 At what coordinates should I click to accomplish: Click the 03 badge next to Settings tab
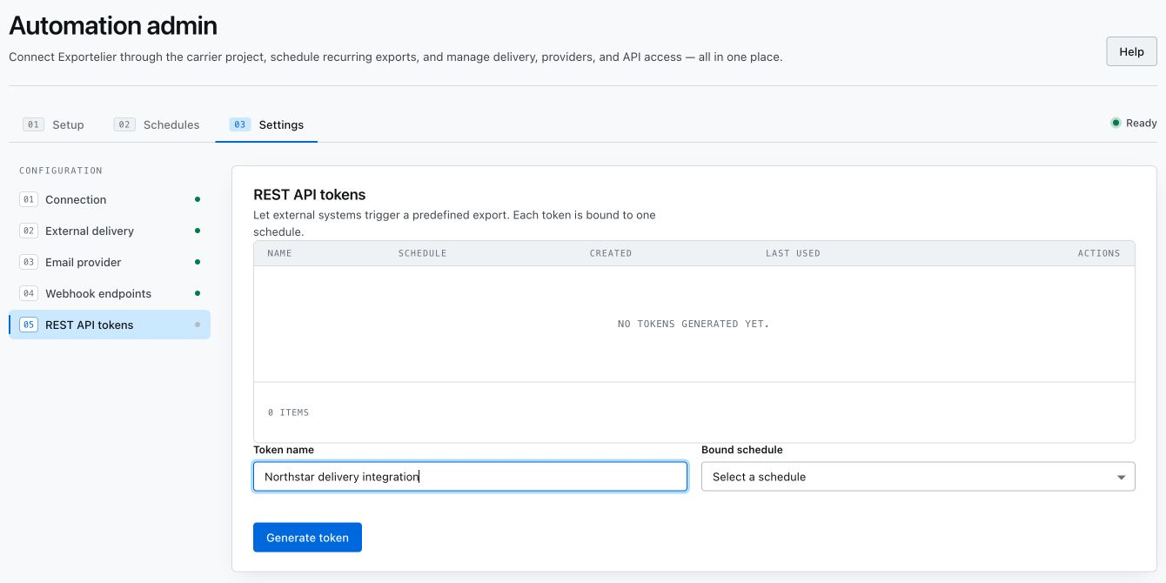click(x=239, y=124)
